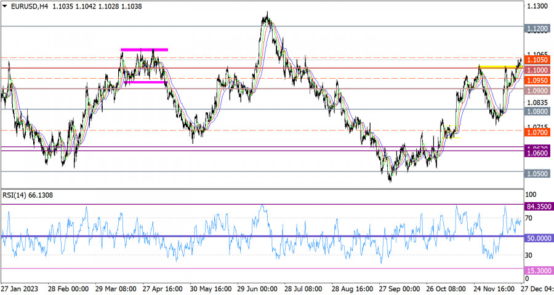Click the triangle arrow beside EURUSD,H4
This screenshot has height=295, width=554.
click(5, 6)
